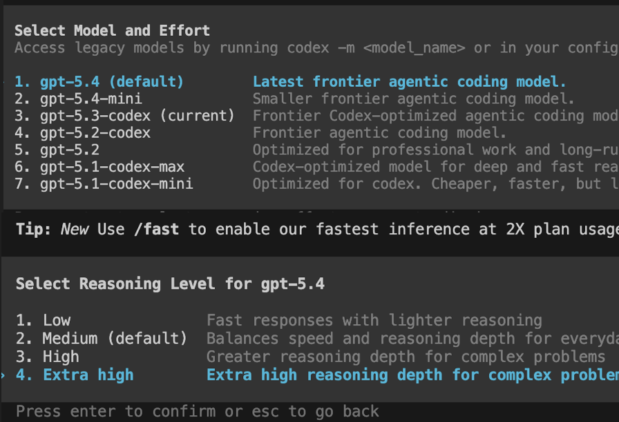Click the 'Select Model and Effort' heading
The width and height of the screenshot is (619, 422).
(x=112, y=30)
